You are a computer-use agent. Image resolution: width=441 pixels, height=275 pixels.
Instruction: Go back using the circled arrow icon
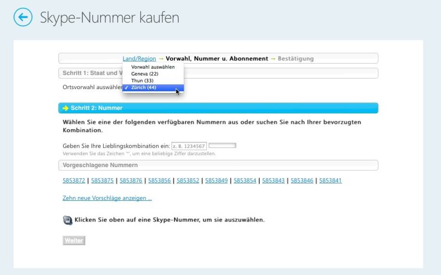[x=23, y=17]
